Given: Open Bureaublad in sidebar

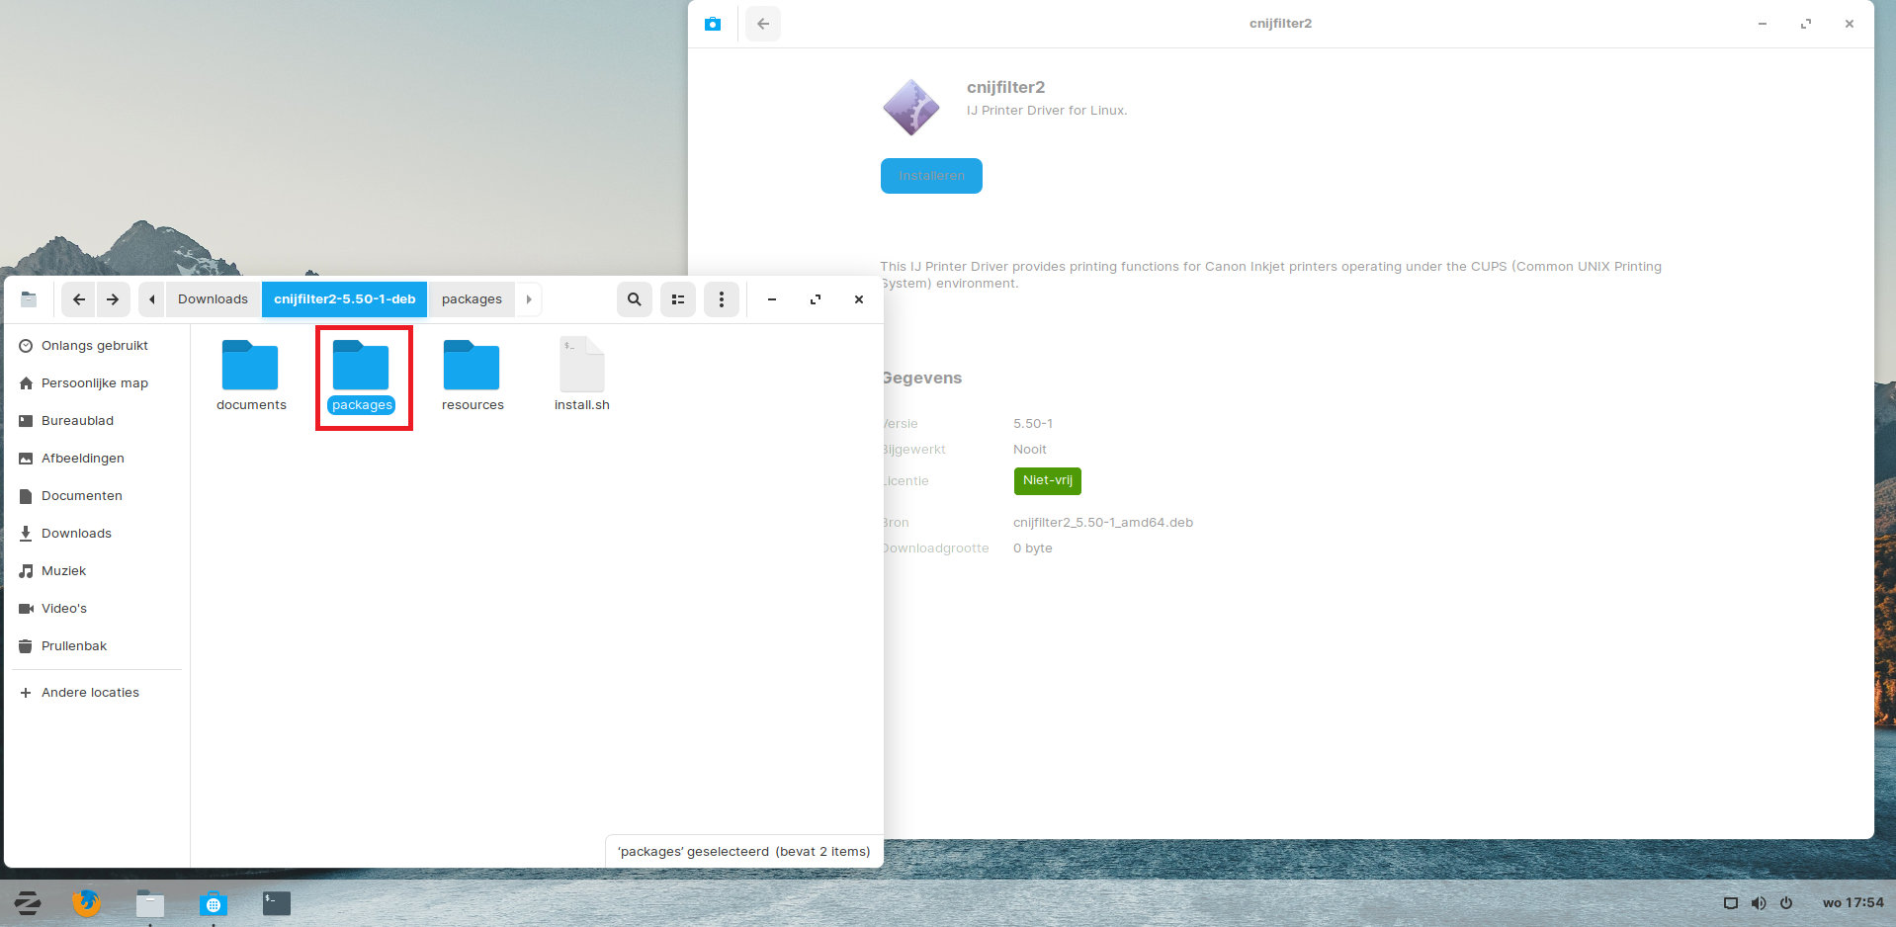Looking at the screenshot, I should [x=95, y=421].
